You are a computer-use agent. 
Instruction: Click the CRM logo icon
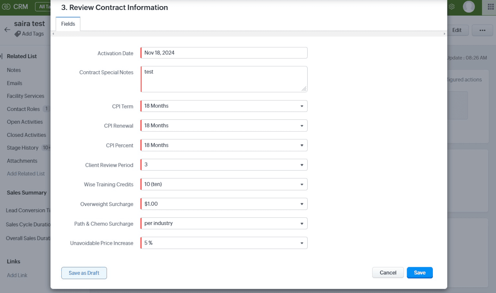click(x=6, y=7)
